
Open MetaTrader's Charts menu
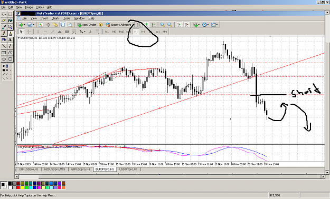[x=55, y=18]
